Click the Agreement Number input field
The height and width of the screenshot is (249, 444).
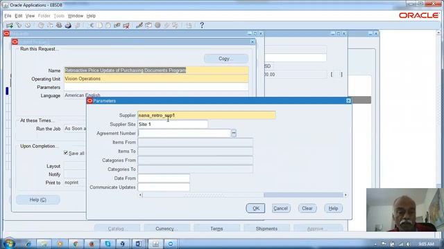point(185,133)
